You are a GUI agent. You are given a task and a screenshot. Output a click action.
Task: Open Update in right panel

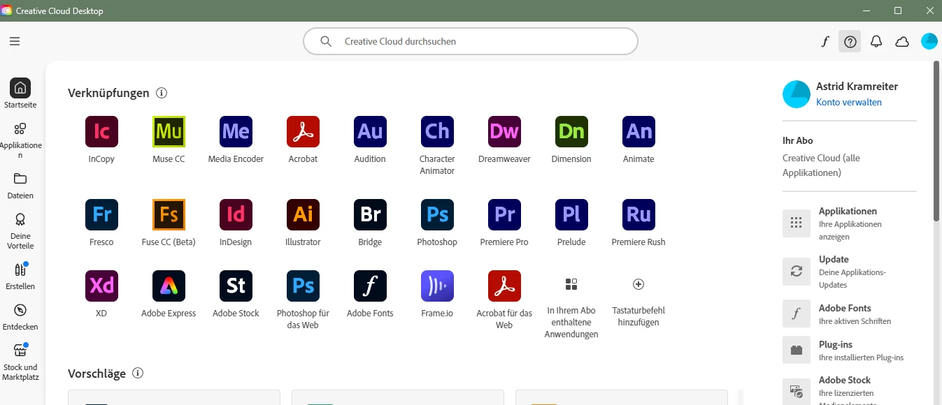[849, 272]
